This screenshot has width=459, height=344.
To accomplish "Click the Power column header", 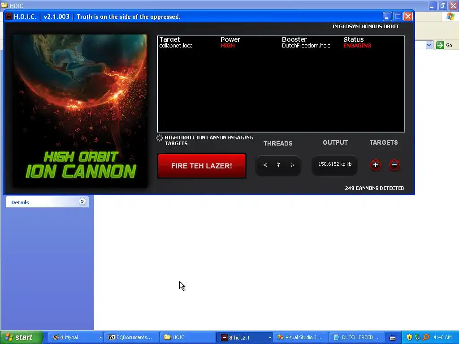I will [230, 39].
